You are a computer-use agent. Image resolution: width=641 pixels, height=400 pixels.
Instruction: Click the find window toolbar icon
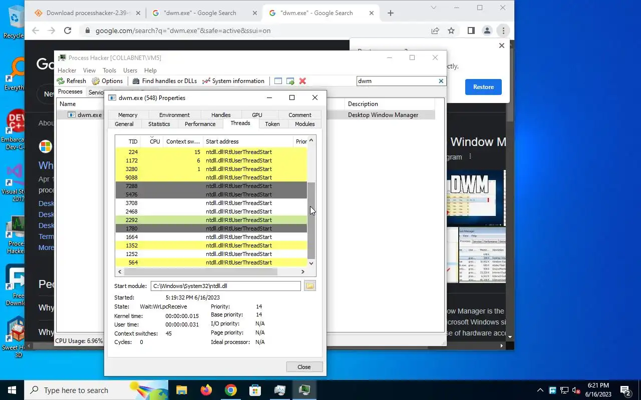pyautogui.click(x=278, y=81)
